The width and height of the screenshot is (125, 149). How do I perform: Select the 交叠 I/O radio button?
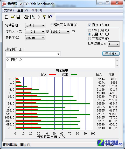pyautogui.click(x=89, y=34)
